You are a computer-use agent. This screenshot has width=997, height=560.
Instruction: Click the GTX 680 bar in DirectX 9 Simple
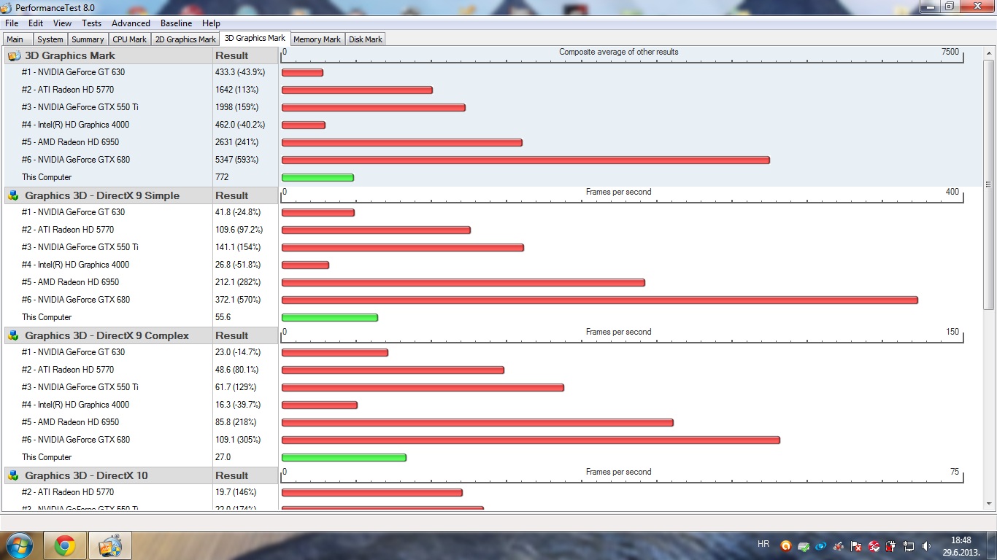point(600,300)
